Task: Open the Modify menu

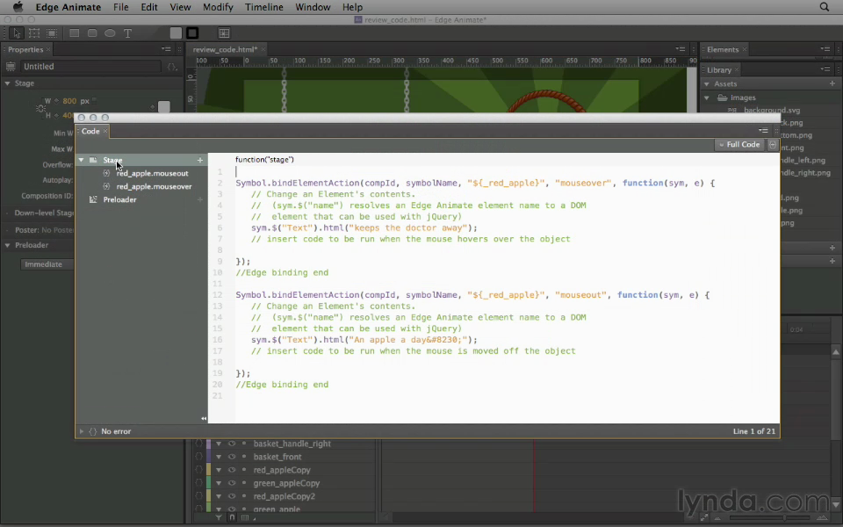Action: pyautogui.click(x=218, y=7)
